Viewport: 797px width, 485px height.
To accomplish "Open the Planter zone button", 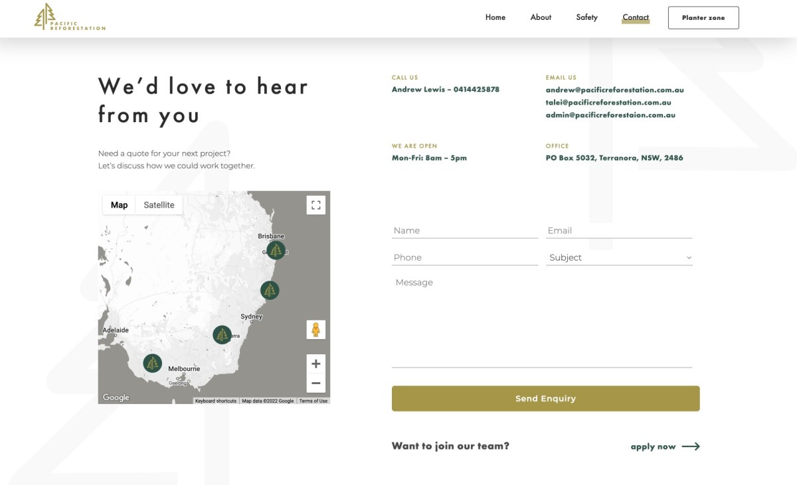I will coord(703,18).
